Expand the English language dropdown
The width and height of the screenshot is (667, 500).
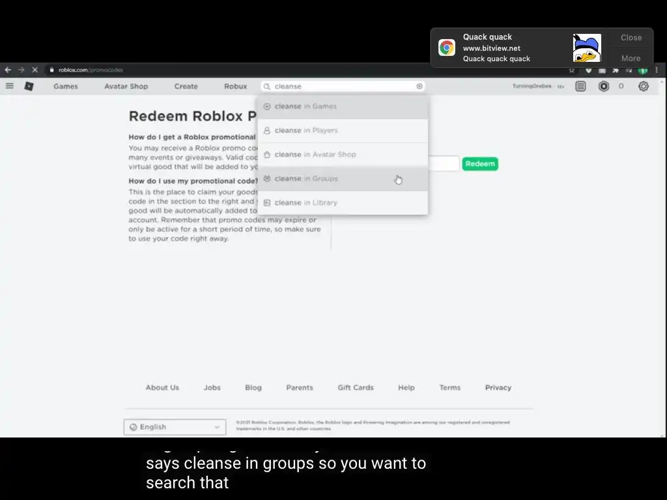[x=175, y=427]
